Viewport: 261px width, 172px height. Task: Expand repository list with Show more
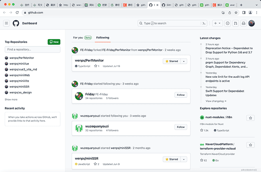[11, 99]
